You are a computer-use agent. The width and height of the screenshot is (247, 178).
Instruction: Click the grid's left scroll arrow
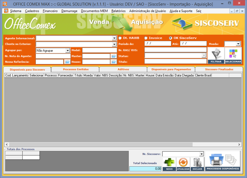coord(7,144)
